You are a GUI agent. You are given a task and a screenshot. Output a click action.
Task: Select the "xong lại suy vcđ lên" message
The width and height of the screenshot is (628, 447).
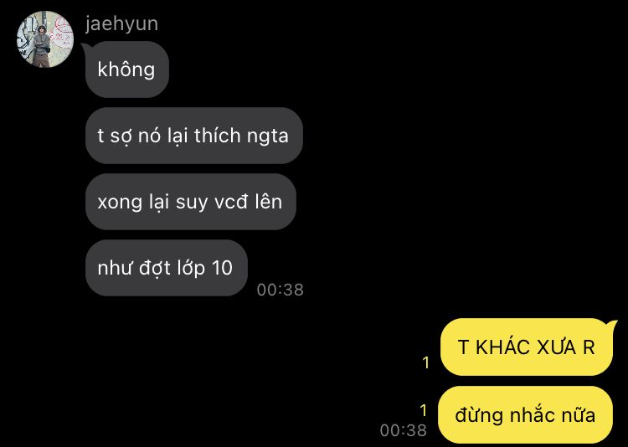pos(191,202)
